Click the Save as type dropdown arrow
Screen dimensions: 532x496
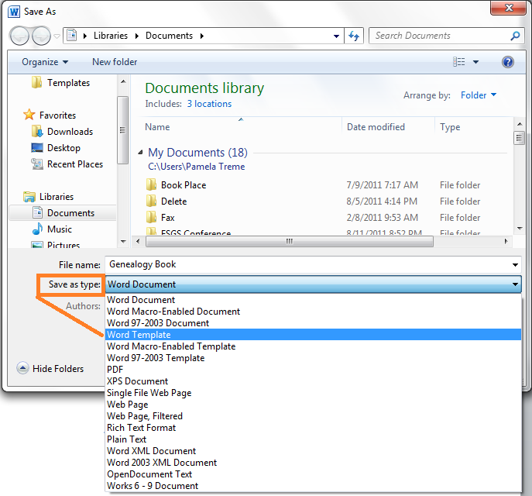pyautogui.click(x=515, y=284)
